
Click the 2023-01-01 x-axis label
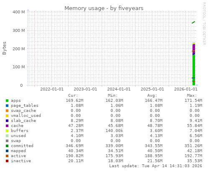(85, 89)
